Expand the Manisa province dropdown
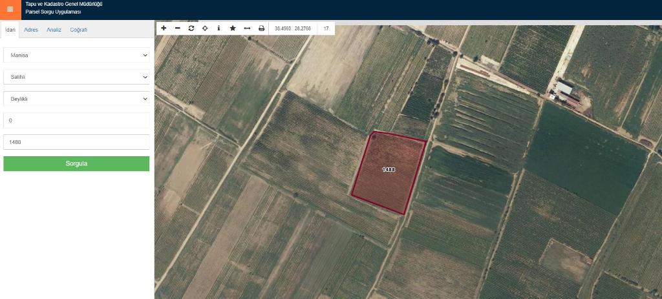This screenshot has width=662, height=299. (x=76, y=56)
